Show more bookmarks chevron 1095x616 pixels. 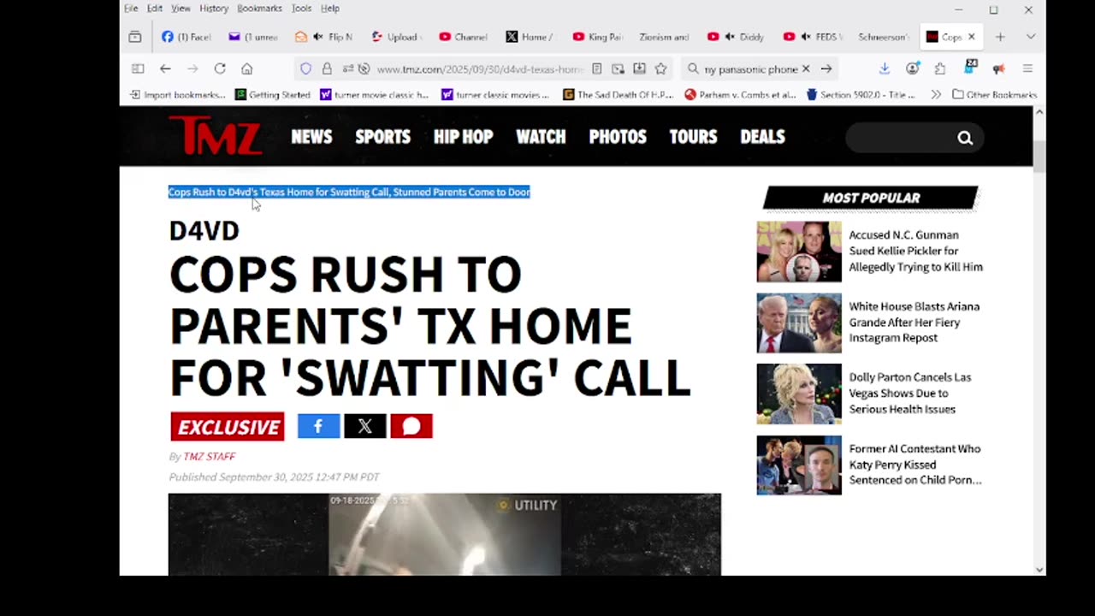click(936, 95)
